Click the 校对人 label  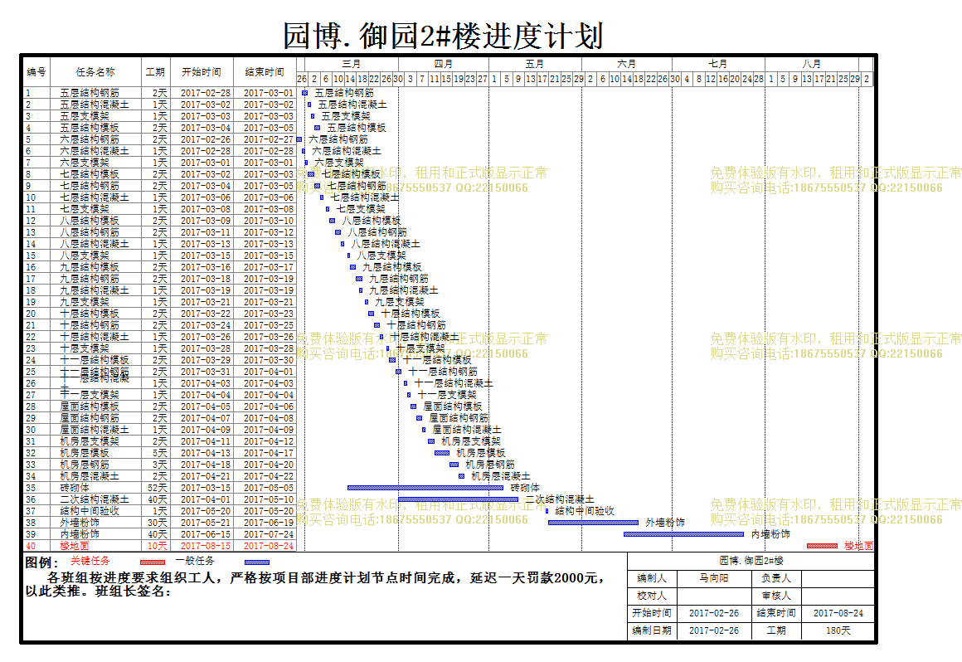click(652, 596)
